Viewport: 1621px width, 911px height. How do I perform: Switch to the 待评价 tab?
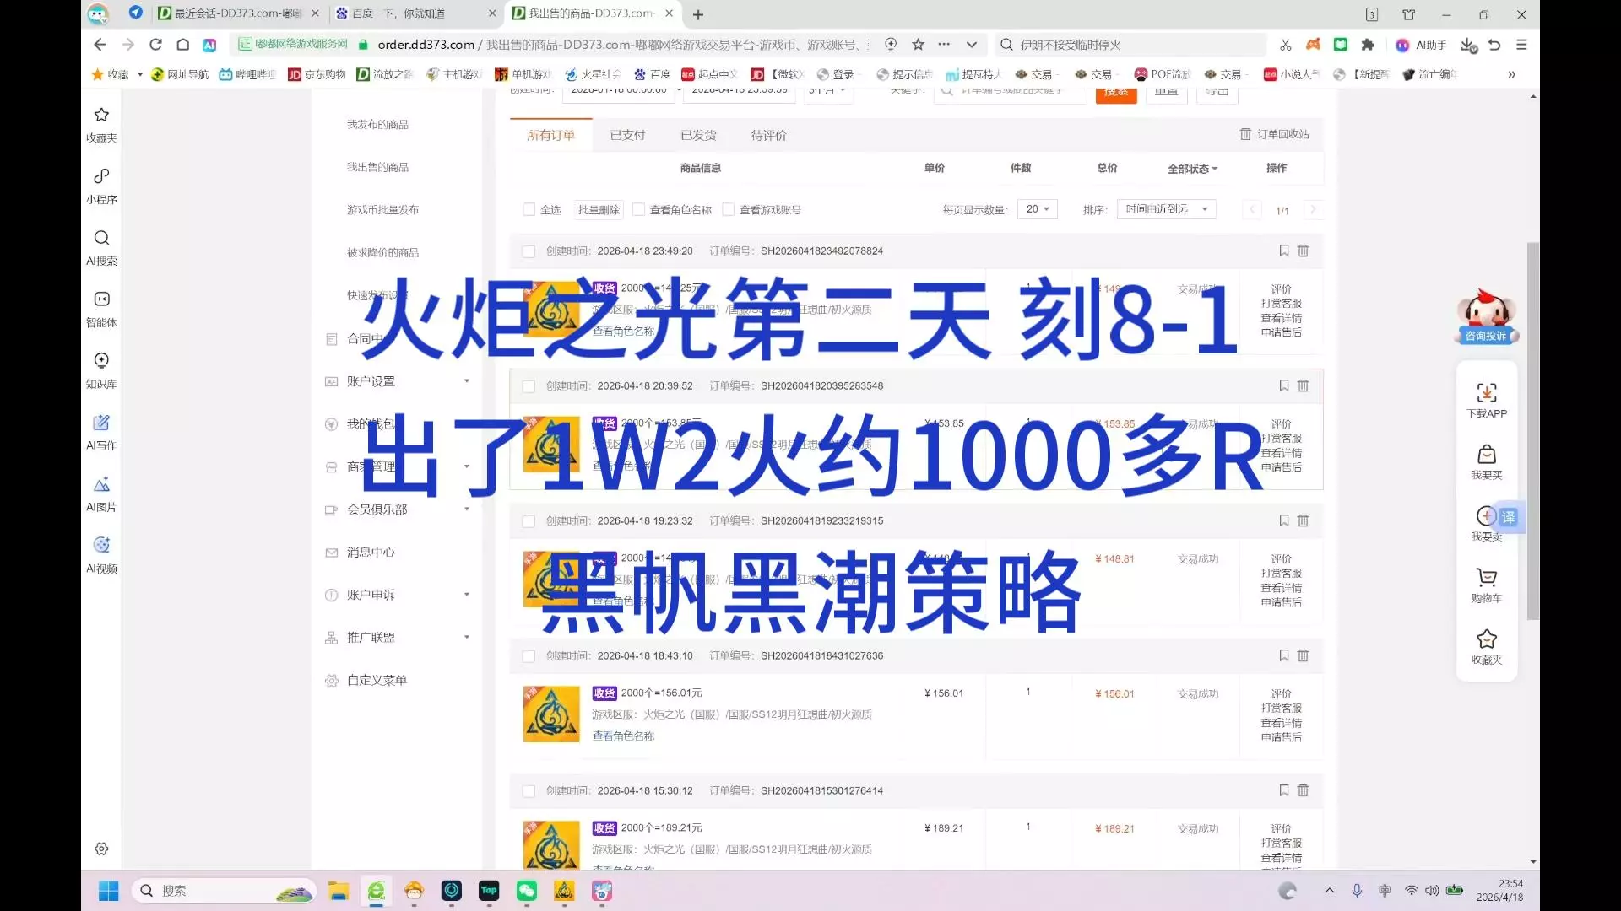(x=768, y=135)
